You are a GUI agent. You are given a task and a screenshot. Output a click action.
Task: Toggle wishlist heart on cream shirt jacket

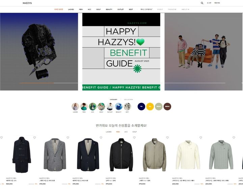(200, 138)
